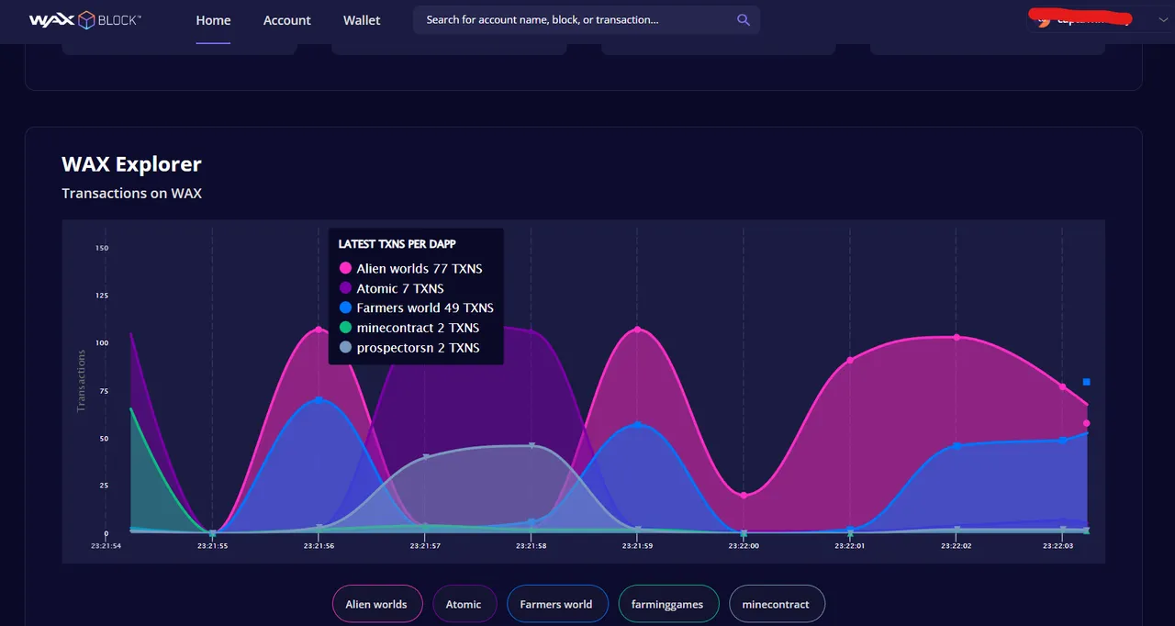Click green minecontract dot in tooltip

pos(345,328)
